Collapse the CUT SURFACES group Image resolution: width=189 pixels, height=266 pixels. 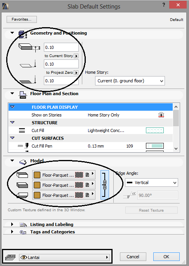click(x=12, y=138)
